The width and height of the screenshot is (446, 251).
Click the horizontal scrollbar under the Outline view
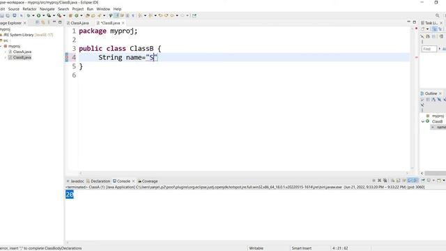(435, 173)
